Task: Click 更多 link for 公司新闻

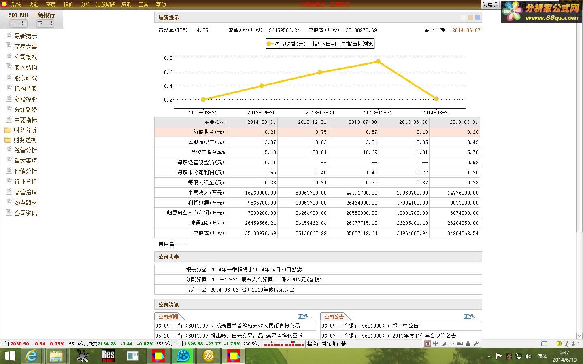Action: coord(305,316)
